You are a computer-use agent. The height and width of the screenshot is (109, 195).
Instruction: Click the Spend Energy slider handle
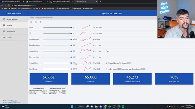point(71,69)
